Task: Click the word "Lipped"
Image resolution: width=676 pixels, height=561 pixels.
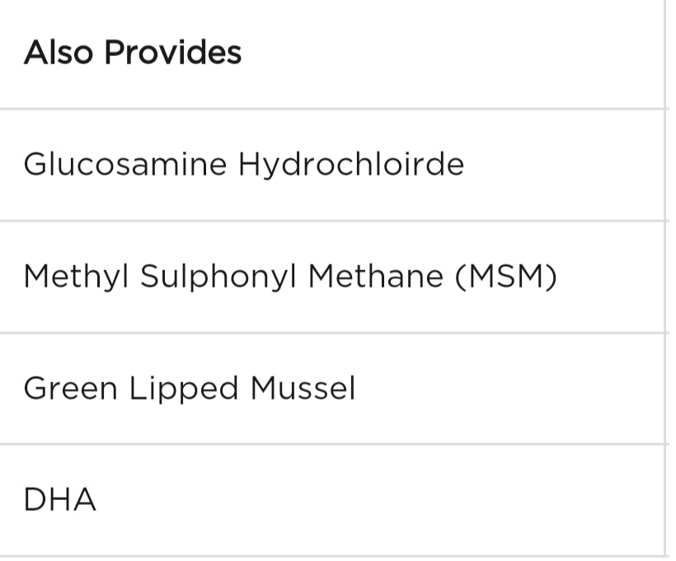Action: tap(184, 388)
